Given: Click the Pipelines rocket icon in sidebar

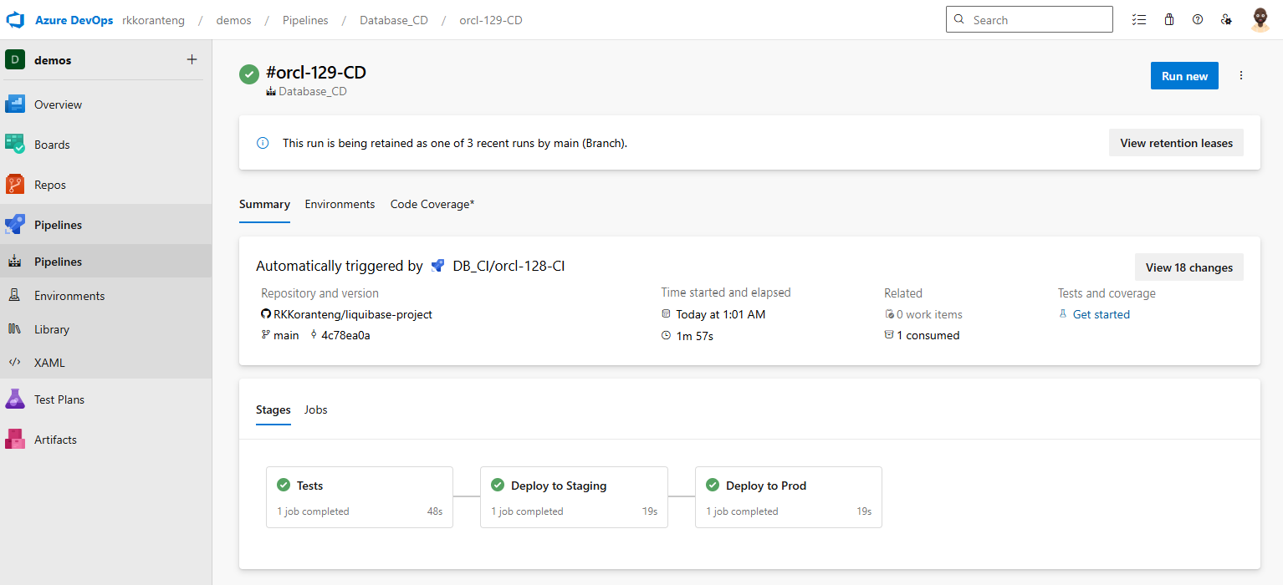Looking at the screenshot, I should [15, 225].
